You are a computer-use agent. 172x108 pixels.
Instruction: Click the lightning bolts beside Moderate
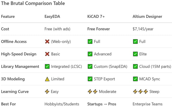93,92
